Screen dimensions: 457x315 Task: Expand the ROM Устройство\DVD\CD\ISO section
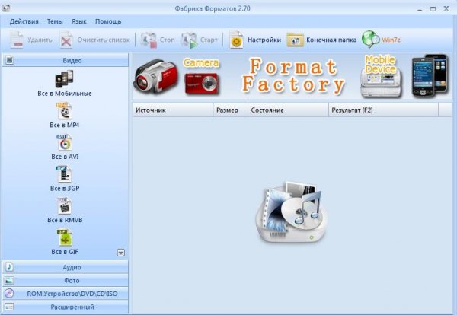64,293
